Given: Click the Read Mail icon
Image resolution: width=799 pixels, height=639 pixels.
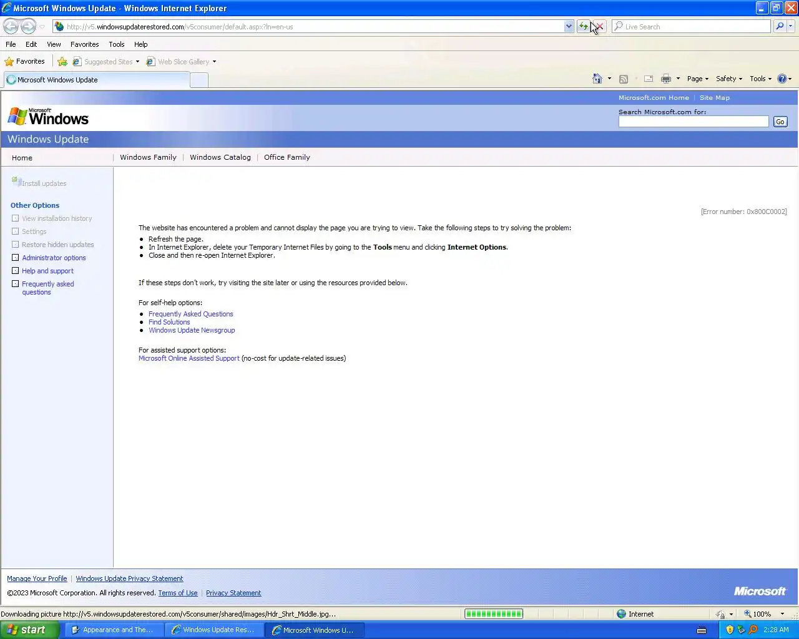Looking at the screenshot, I should tap(649, 79).
